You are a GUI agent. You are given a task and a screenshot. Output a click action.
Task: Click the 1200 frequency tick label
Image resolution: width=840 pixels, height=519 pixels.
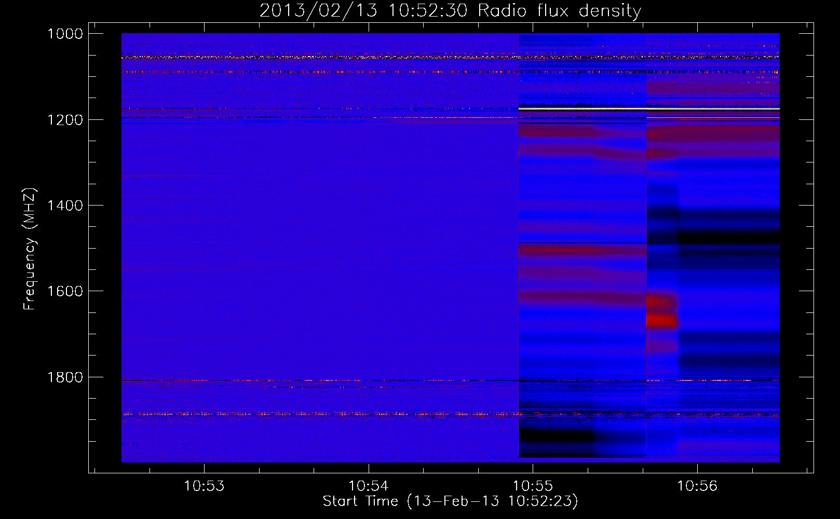[x=65, y=120]
